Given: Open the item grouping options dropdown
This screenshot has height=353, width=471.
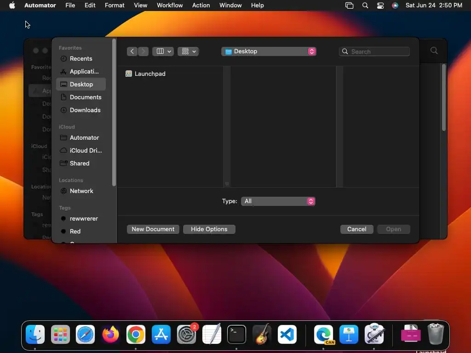Looking at the screenshot, I should pyautogui.click(x=188, y=51).
